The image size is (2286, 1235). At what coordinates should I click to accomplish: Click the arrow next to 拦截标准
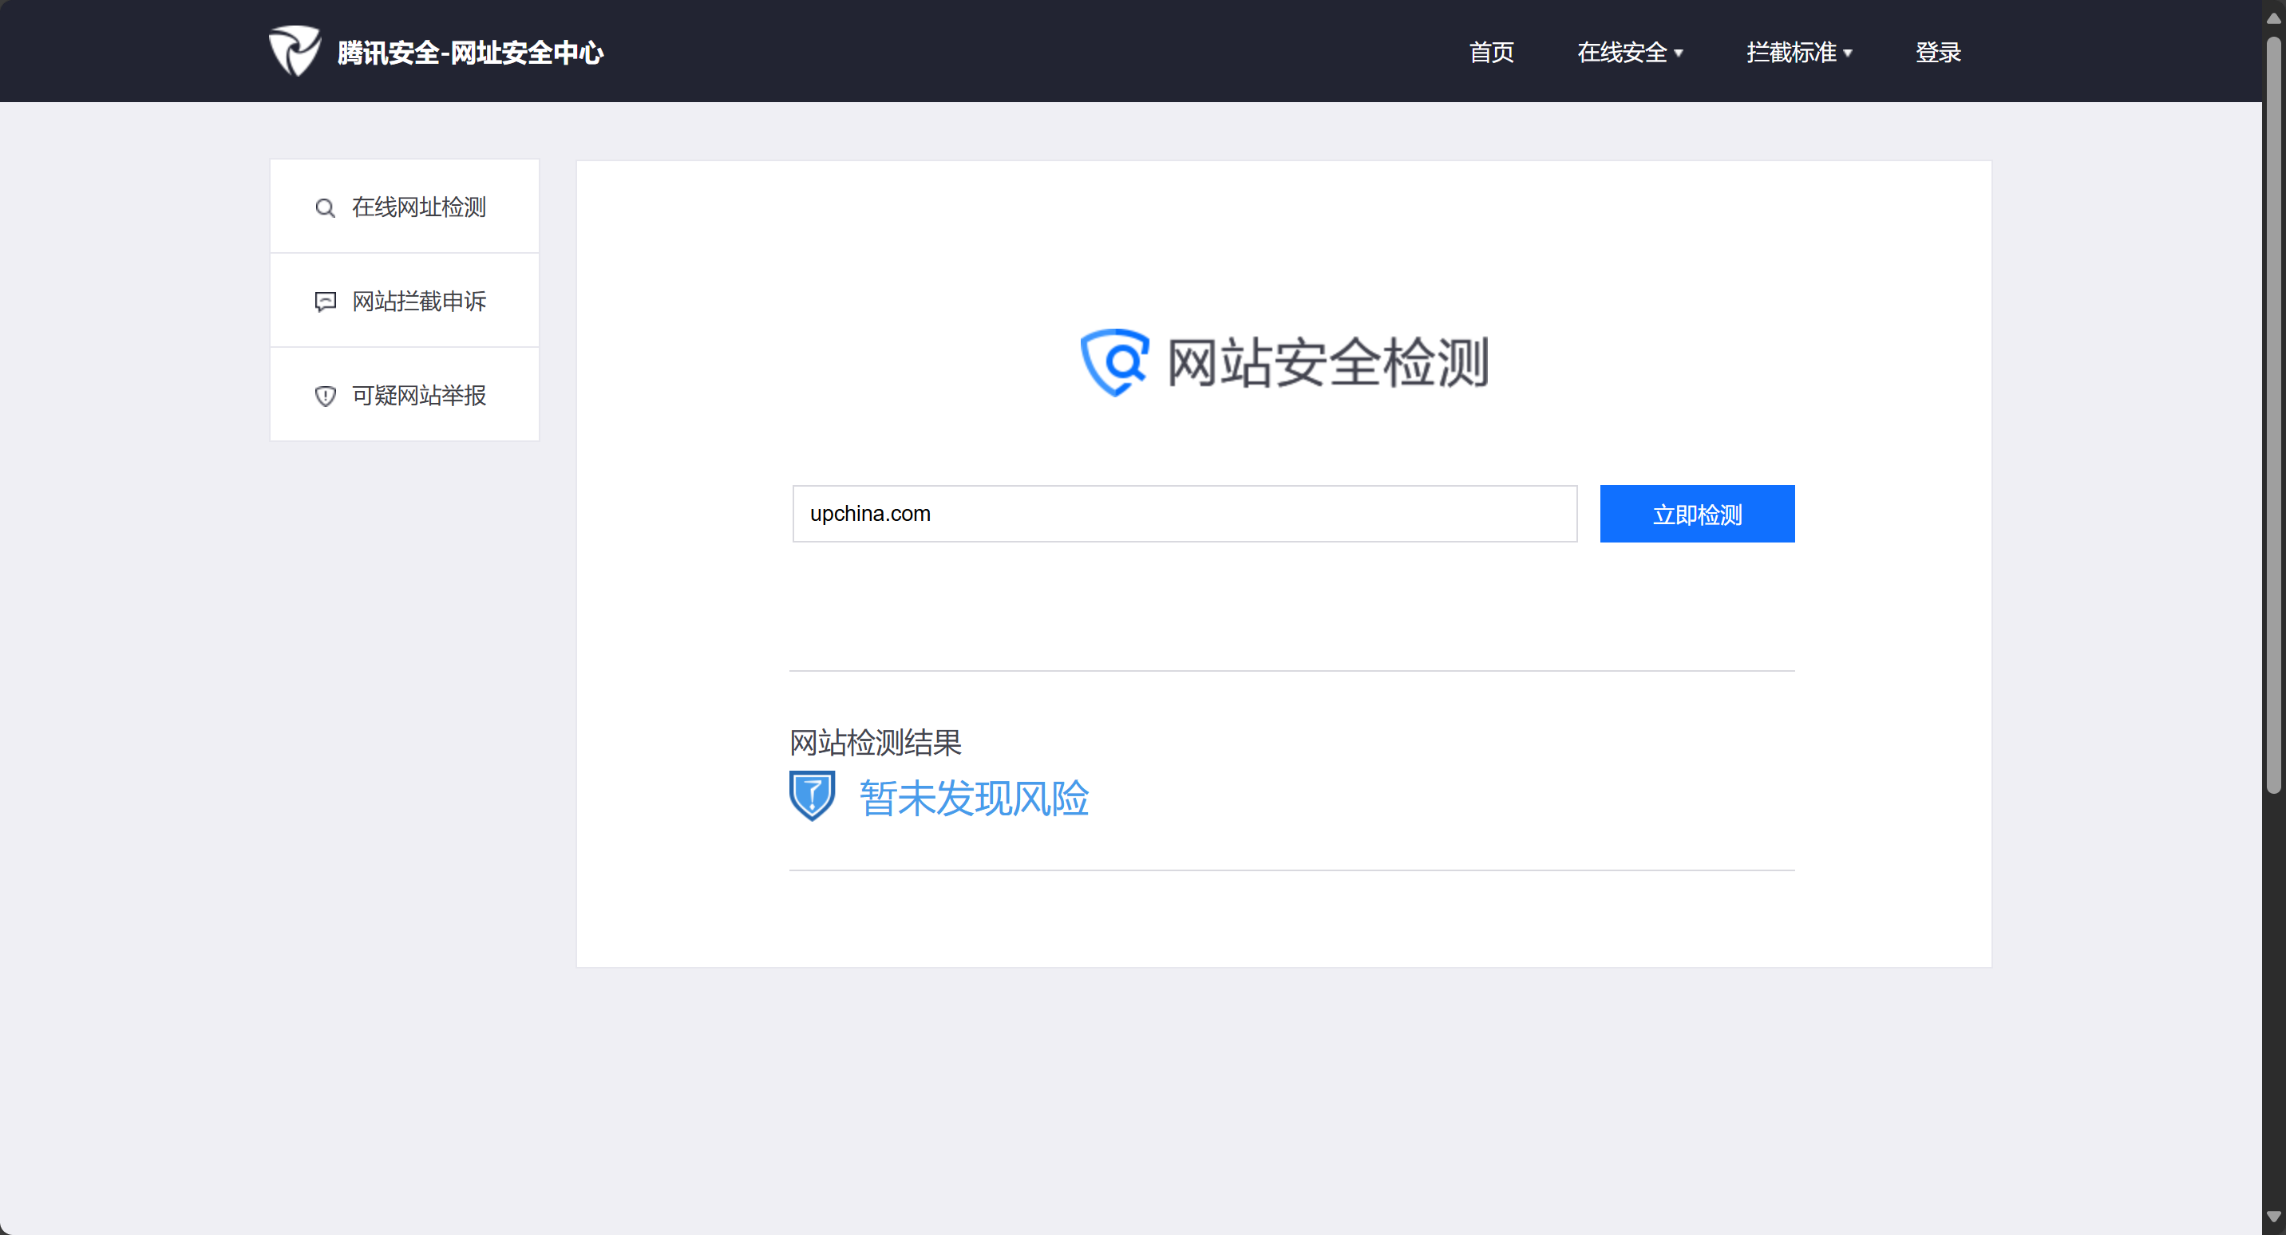tap(1848, 53)
